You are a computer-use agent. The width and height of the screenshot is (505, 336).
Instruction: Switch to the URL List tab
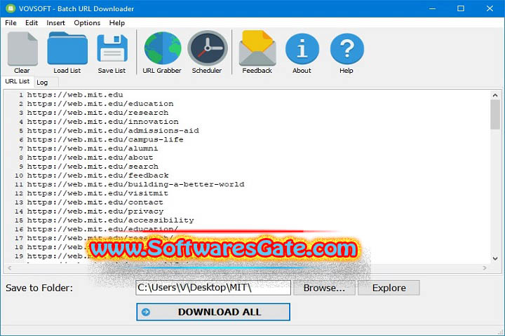point(17,81)
